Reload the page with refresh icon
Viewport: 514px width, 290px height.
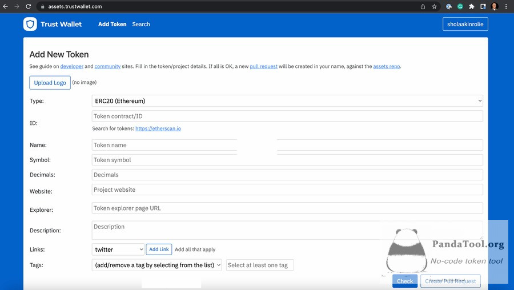pos(29,6)
